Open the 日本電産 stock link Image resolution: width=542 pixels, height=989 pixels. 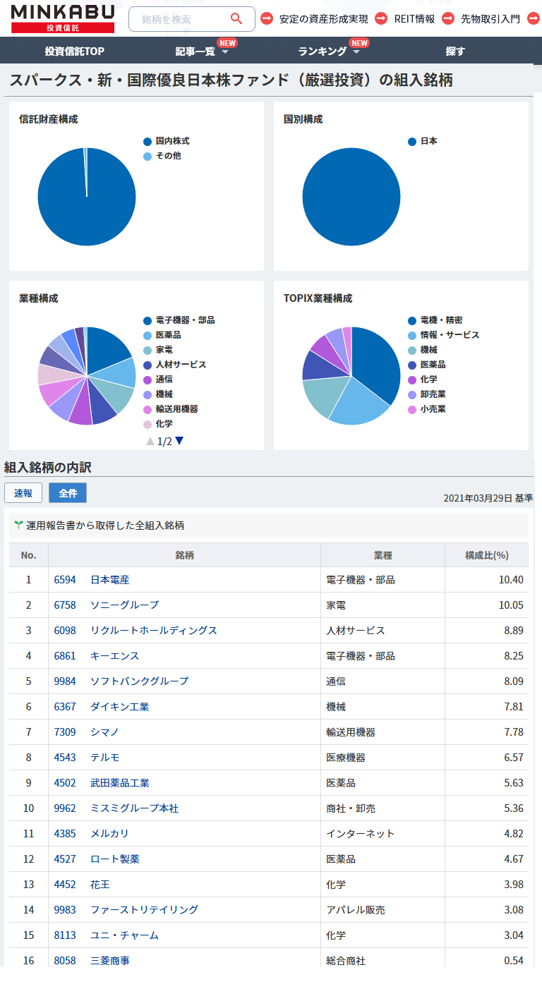point(109,580)
